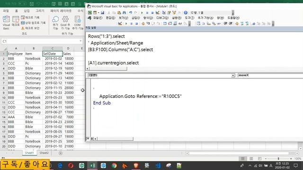Toggle relative reference recording (상대 참조로 기록)
303x170 pixels.
click(33, 23)
